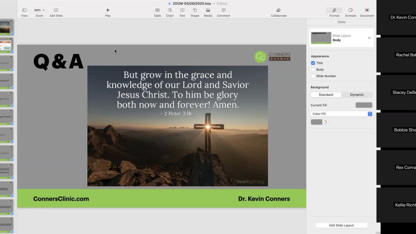Screen dimensions: 416x234
Task: Open the color wheel picker
Action: (x=325, y=122)
